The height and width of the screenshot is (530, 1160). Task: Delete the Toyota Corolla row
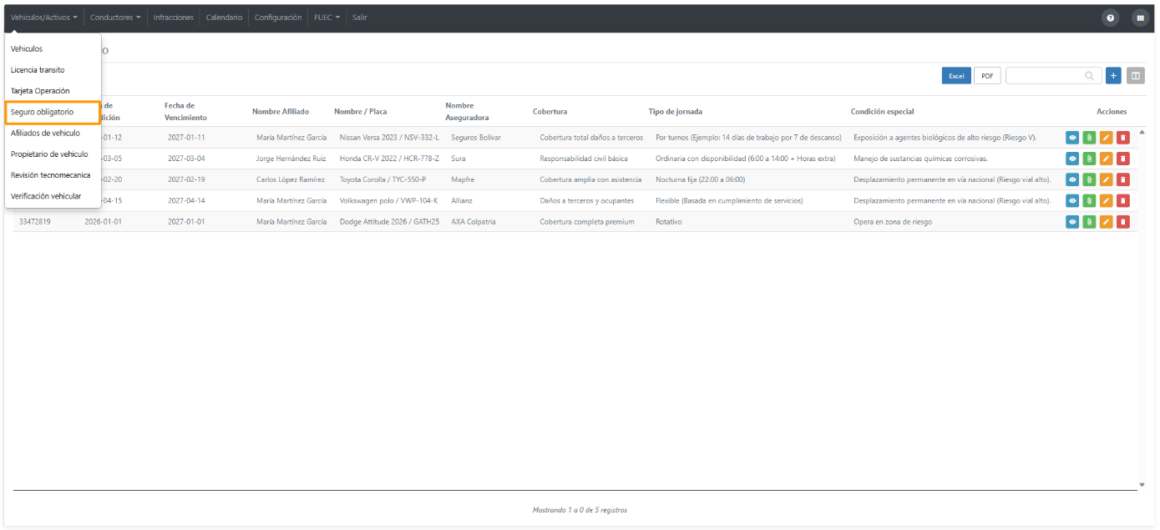(x=1123, y=179)
